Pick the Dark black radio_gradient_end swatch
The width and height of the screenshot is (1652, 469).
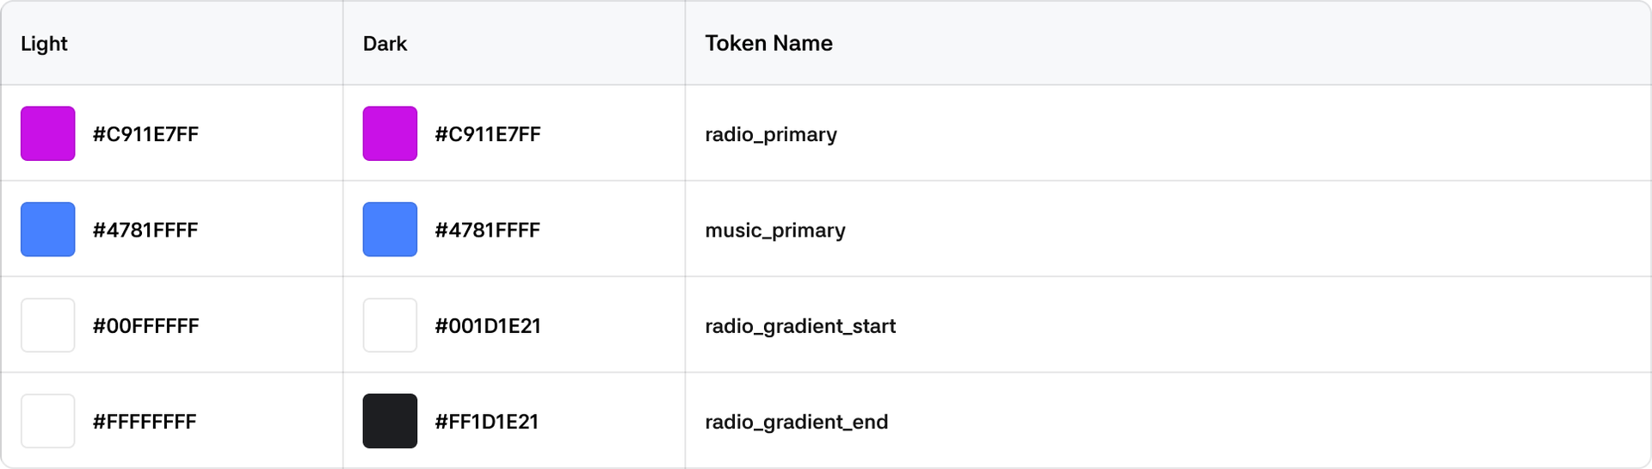tap(390, 422)
